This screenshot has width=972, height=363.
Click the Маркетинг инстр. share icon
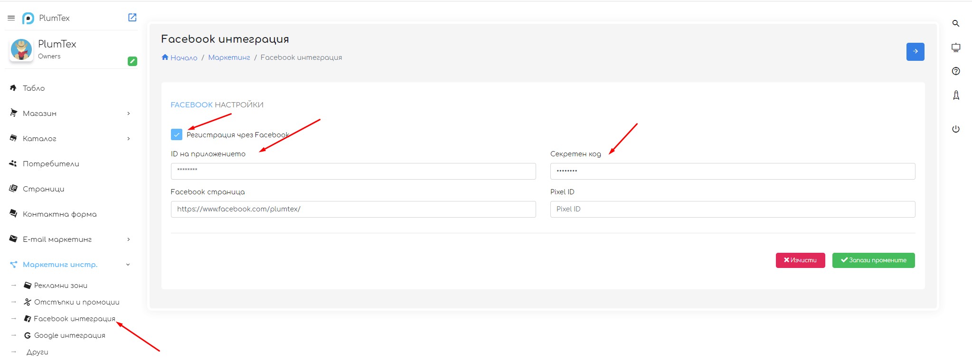(13, 264)
